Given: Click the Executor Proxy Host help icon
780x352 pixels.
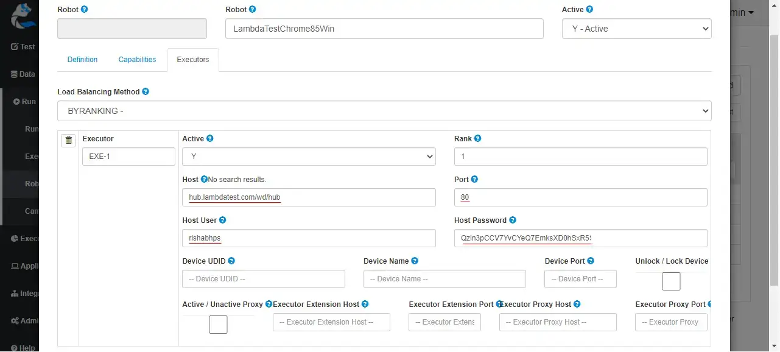Looking at the screenshot, I should (577, 304).
